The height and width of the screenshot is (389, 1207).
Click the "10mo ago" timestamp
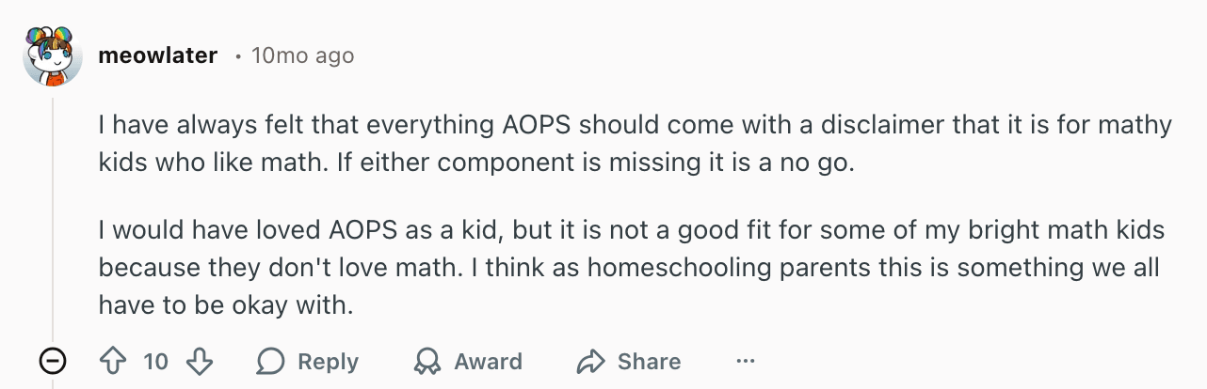coord(302,55)
